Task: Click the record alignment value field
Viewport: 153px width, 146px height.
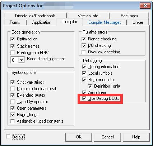Action: [15, 60]
